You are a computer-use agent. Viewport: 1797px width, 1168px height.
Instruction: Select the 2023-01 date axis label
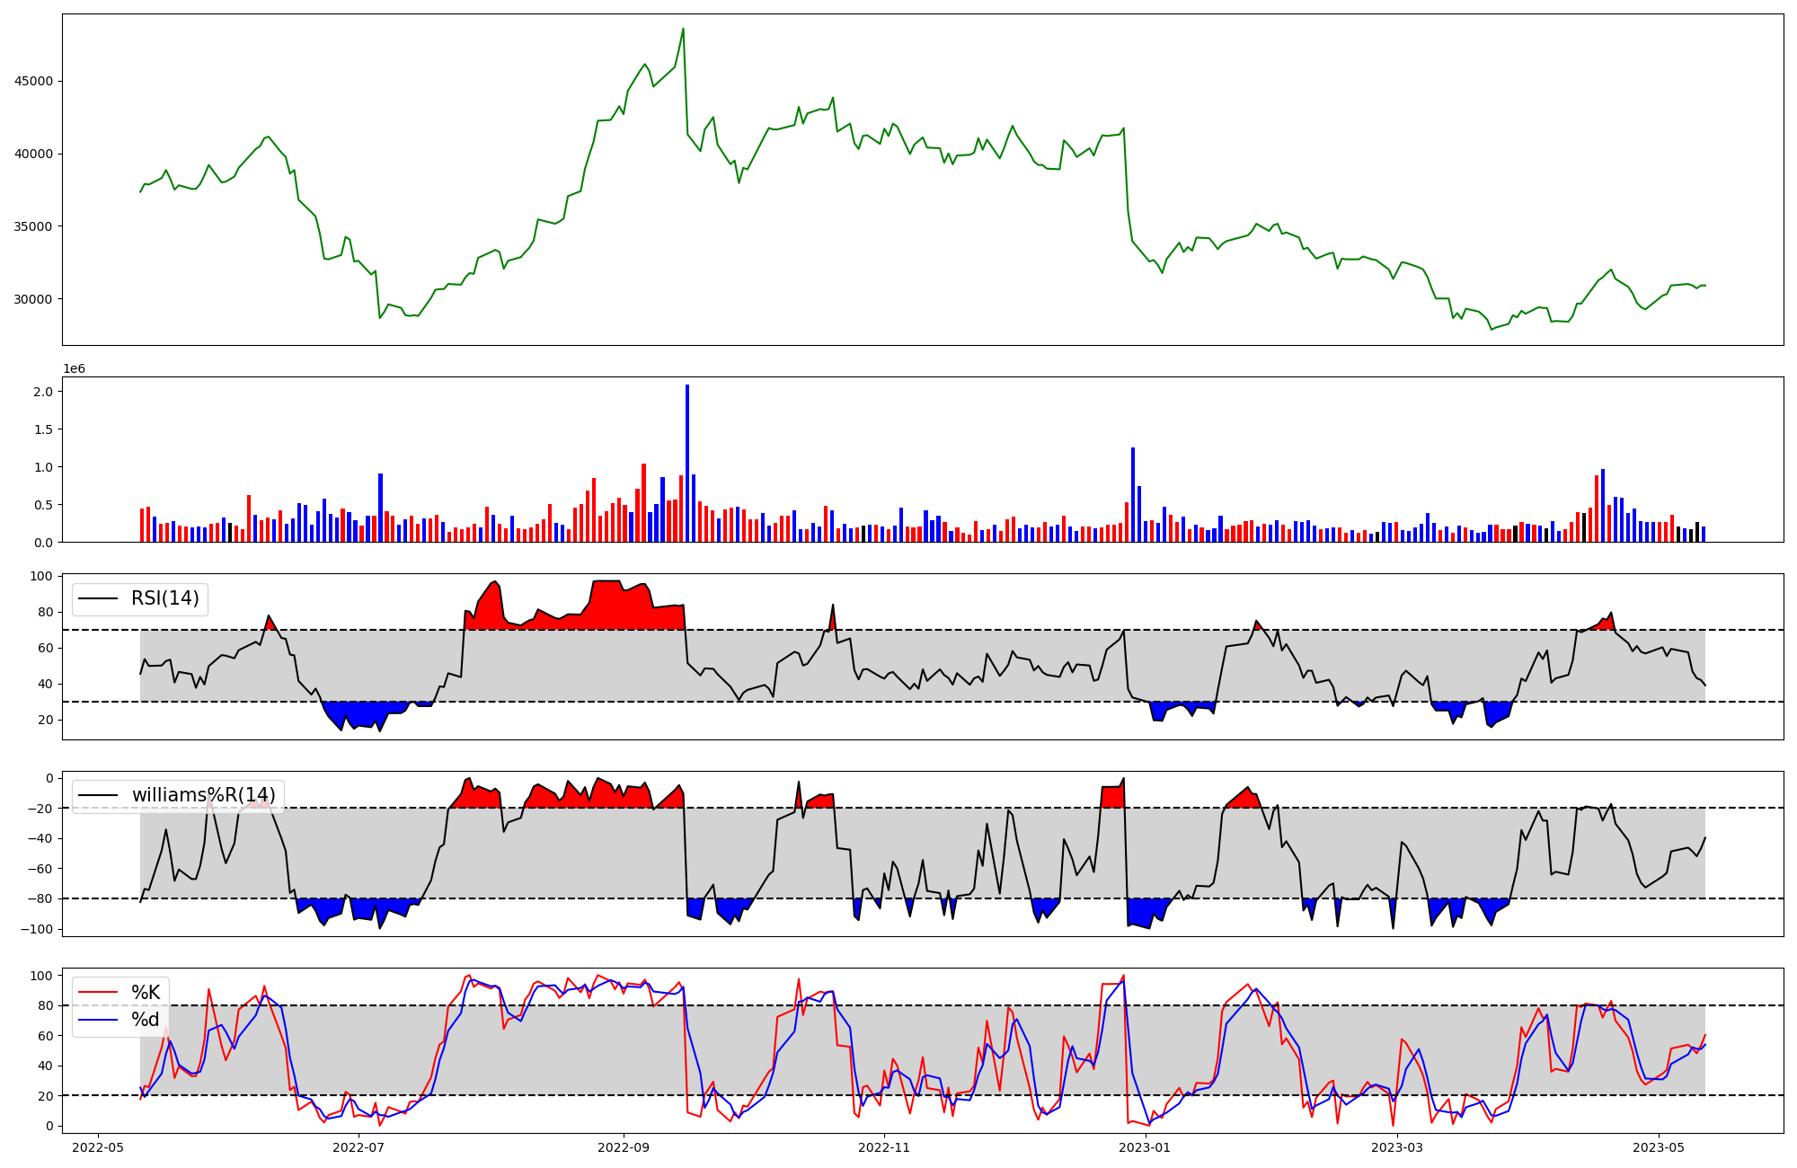point(1146,1147)
